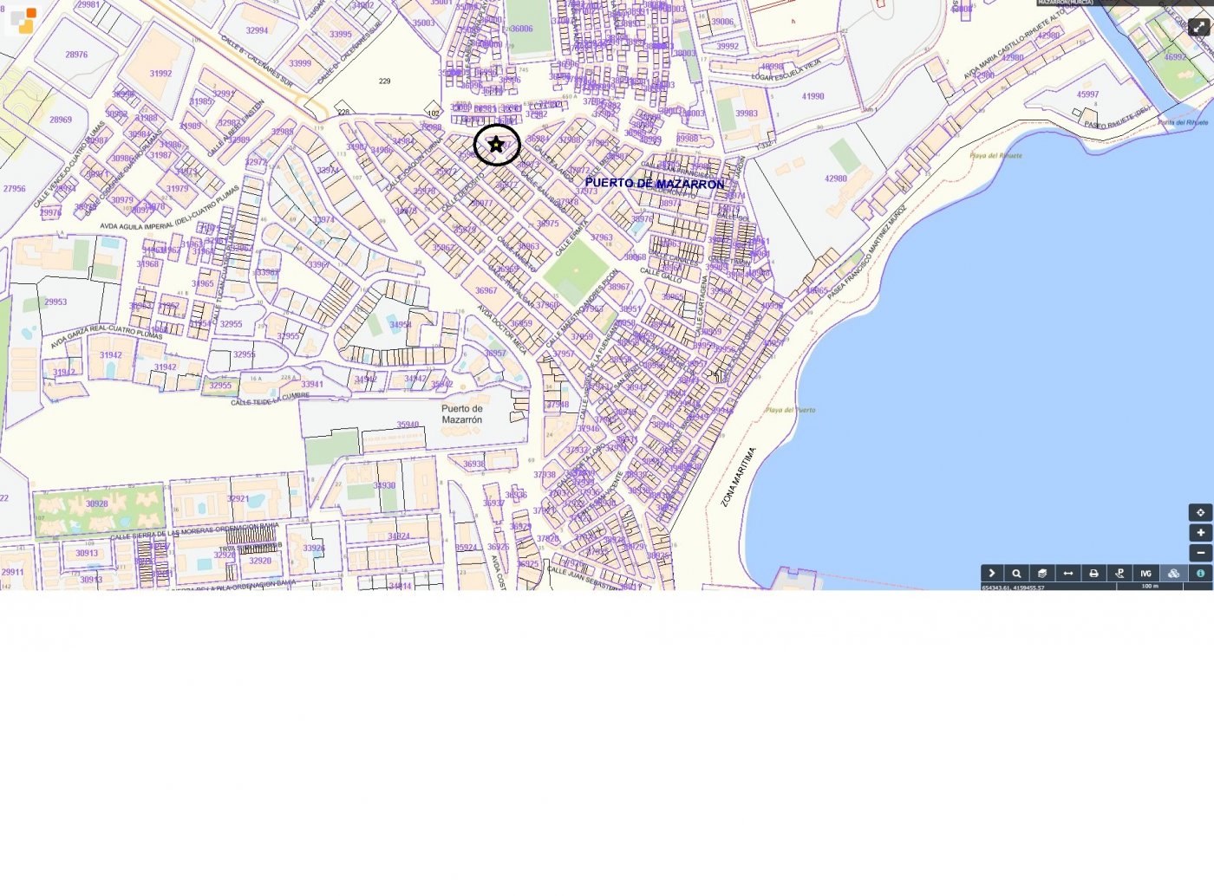Image resolution: width=1214 pixels, height=896 pixels.
Task: Expand toolbar with the chevron arrow
Action: point(992,573)
